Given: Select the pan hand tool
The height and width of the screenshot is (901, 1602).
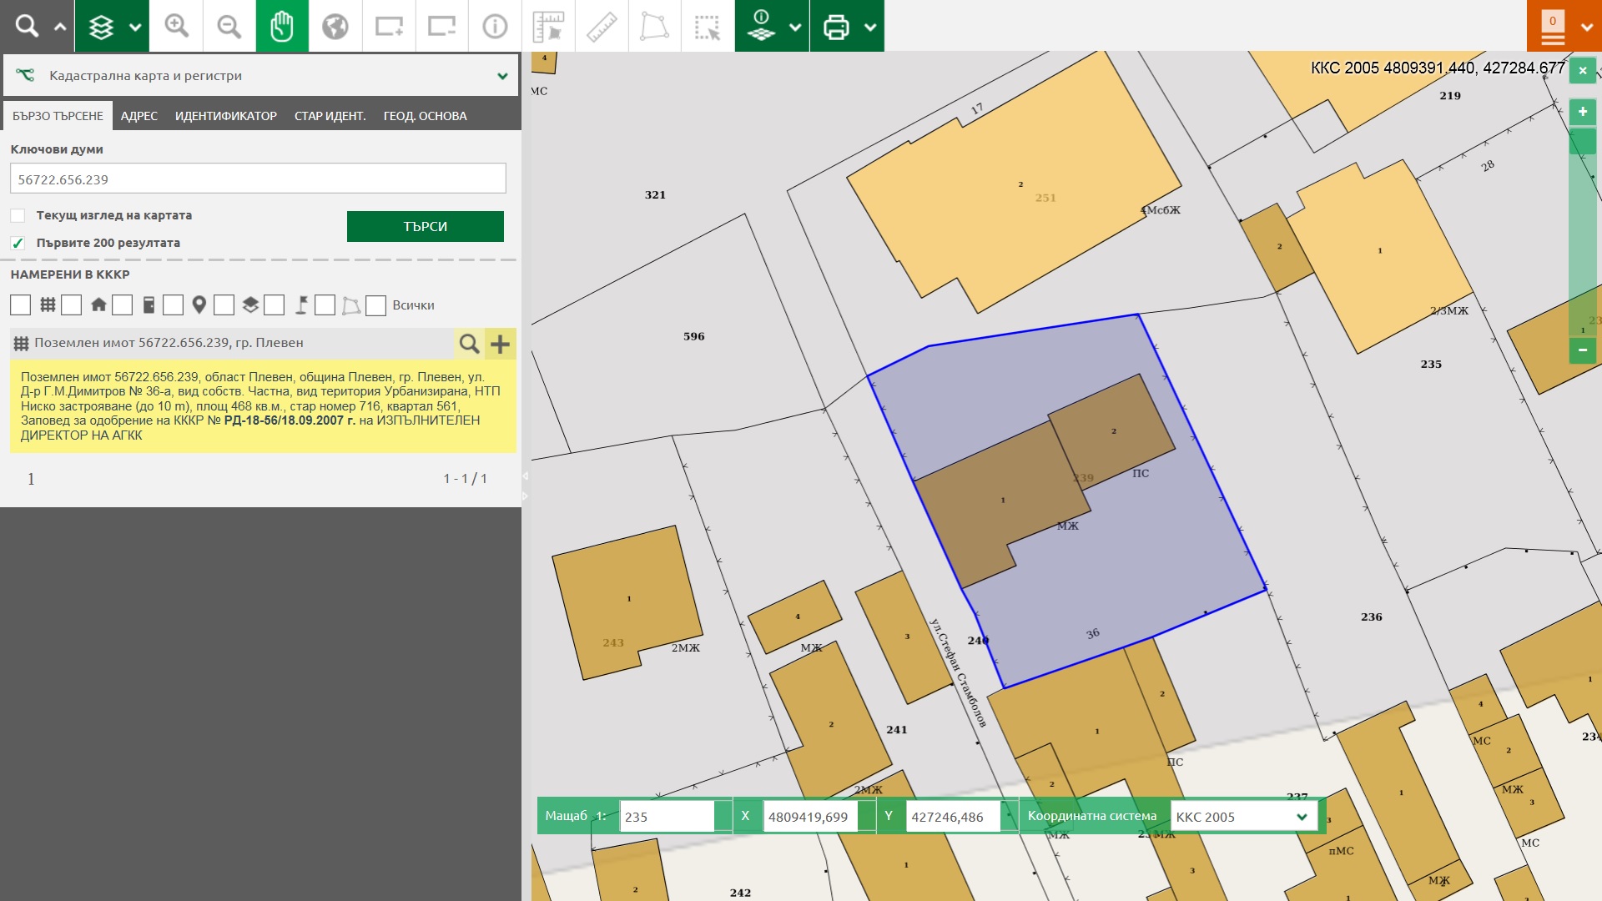Looking at the screenshot, I should 282,26.
